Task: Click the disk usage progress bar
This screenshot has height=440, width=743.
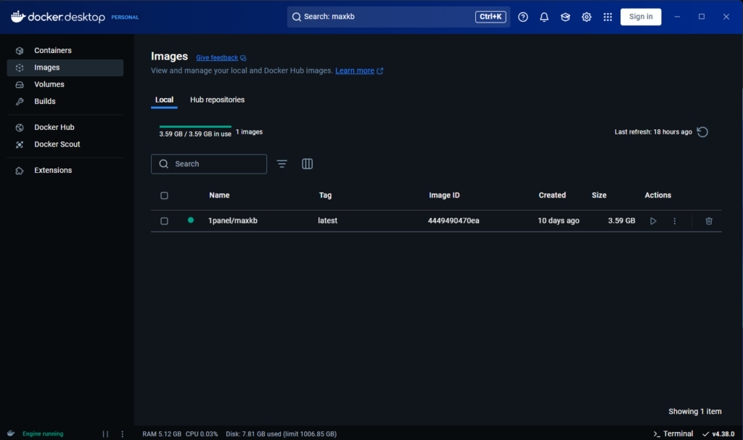Action: coord(195,126)
